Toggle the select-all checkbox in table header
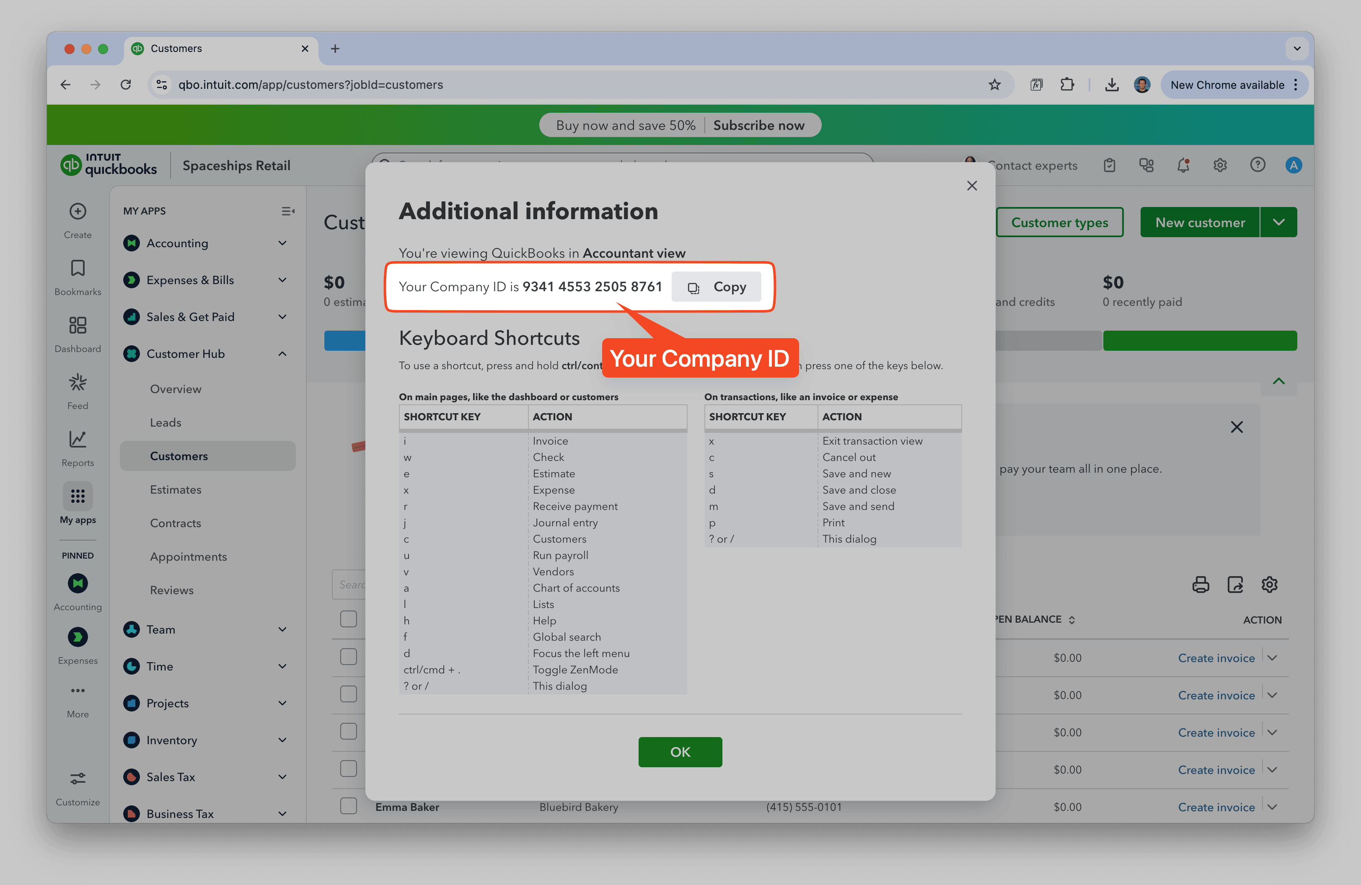This screenshot has width=1361, height=885. tap(349, 619)
